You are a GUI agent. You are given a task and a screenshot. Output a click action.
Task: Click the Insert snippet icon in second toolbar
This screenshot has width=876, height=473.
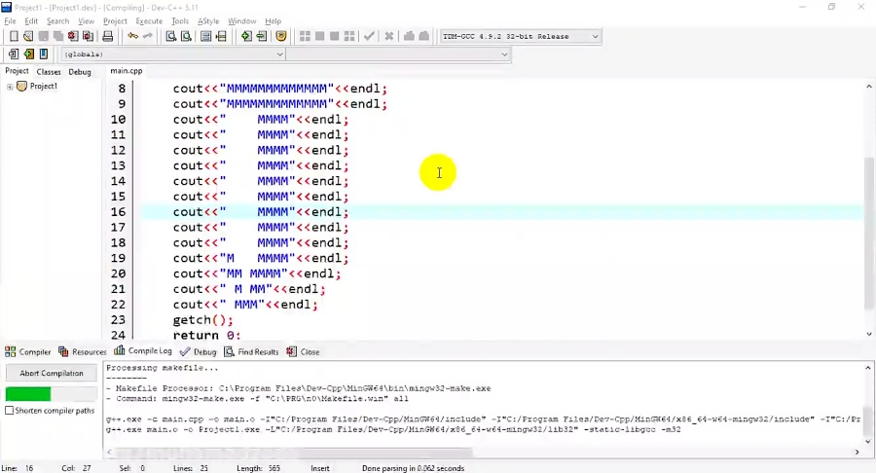coord(14,55)
